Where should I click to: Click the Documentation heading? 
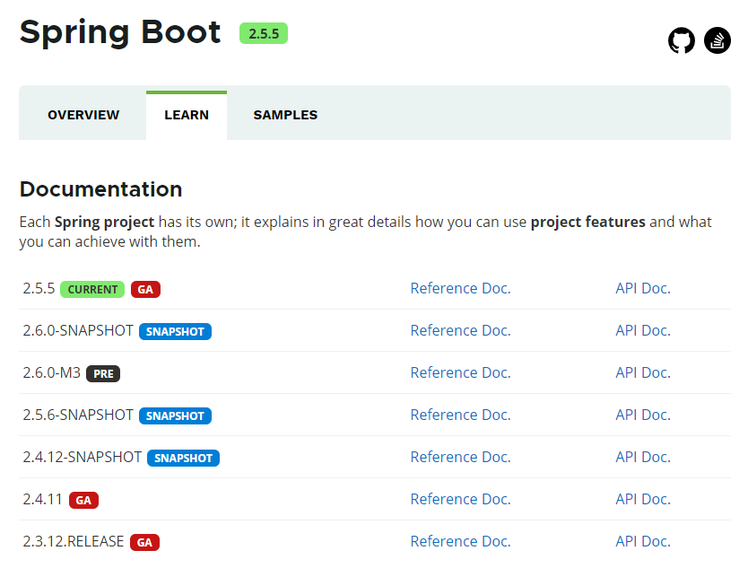(100, 189)
